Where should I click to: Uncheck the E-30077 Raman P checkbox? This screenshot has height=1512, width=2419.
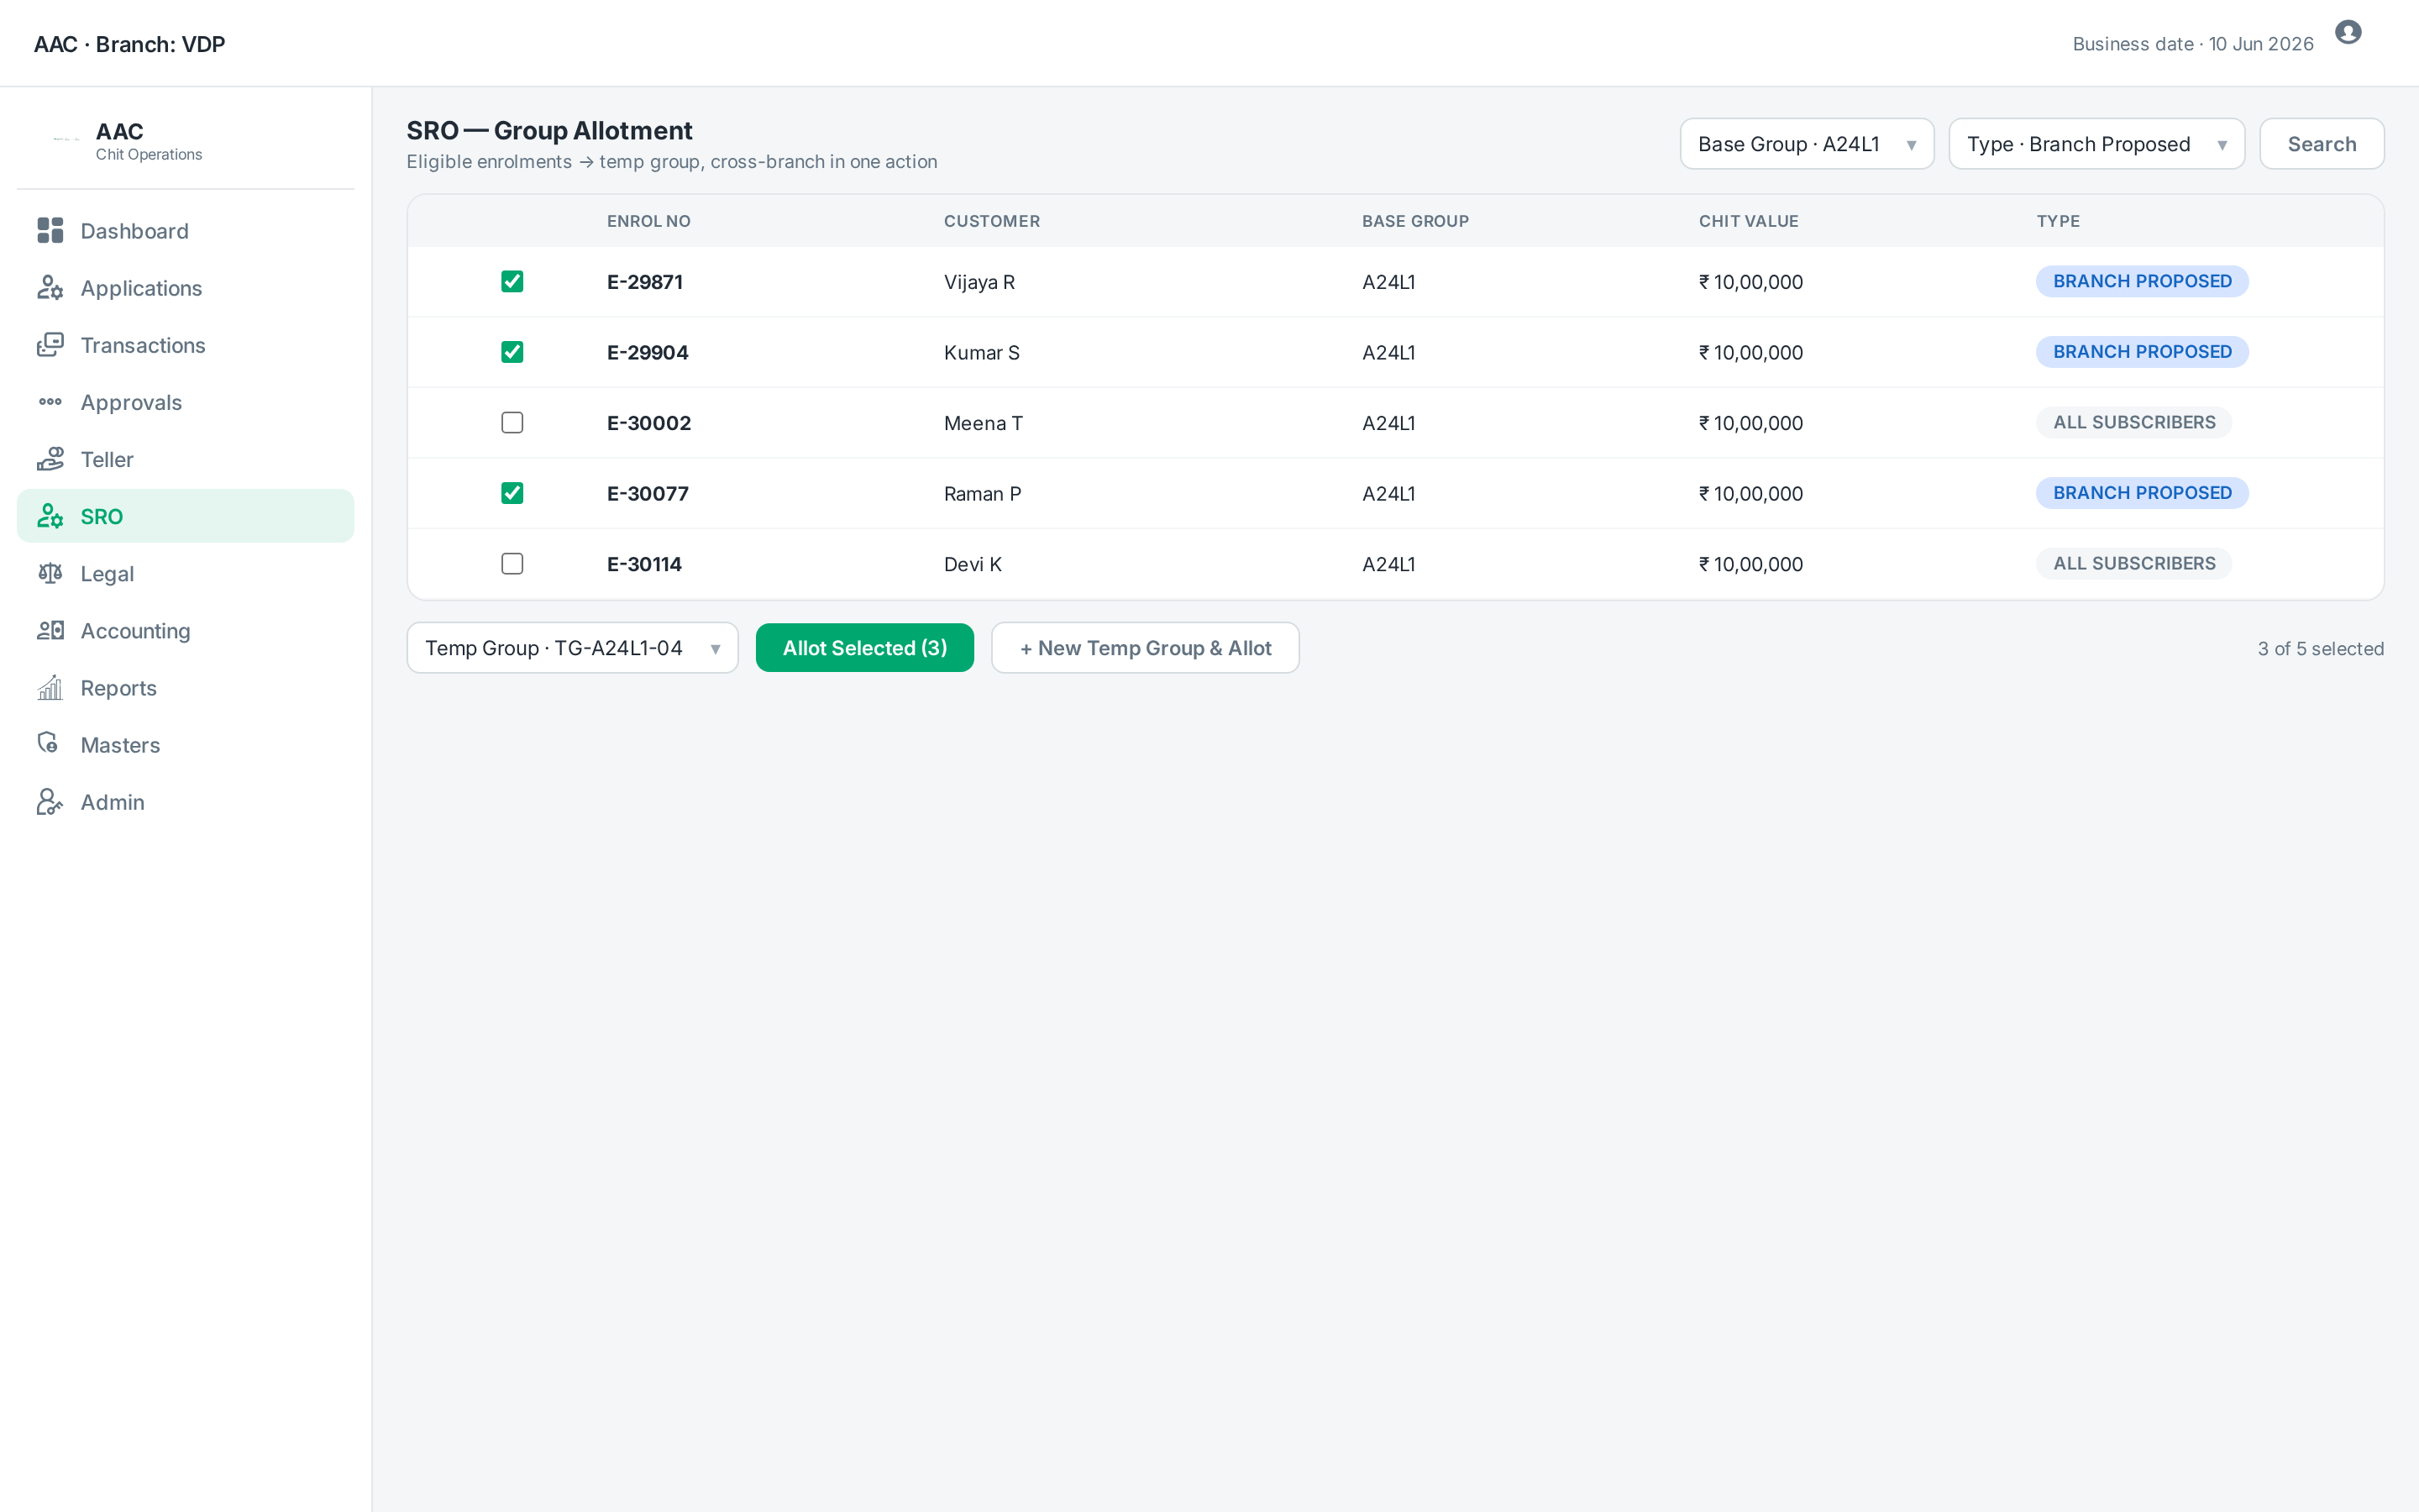click(x=512, y=493)
